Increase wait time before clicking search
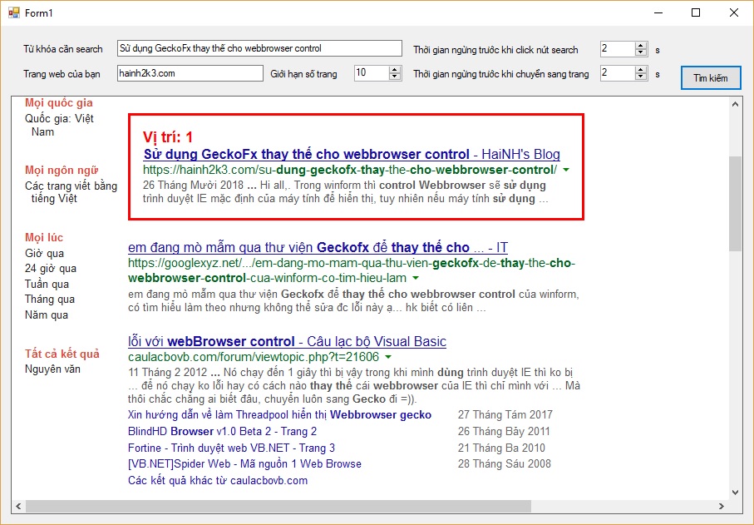Screen dimensions: 754x525 coord(640,46)
